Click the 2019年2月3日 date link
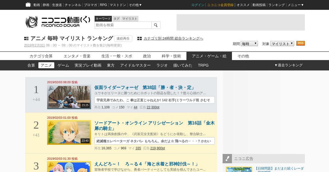Viewport: 329px width, 172px height. pyautogui.click(x=35, y=45)
